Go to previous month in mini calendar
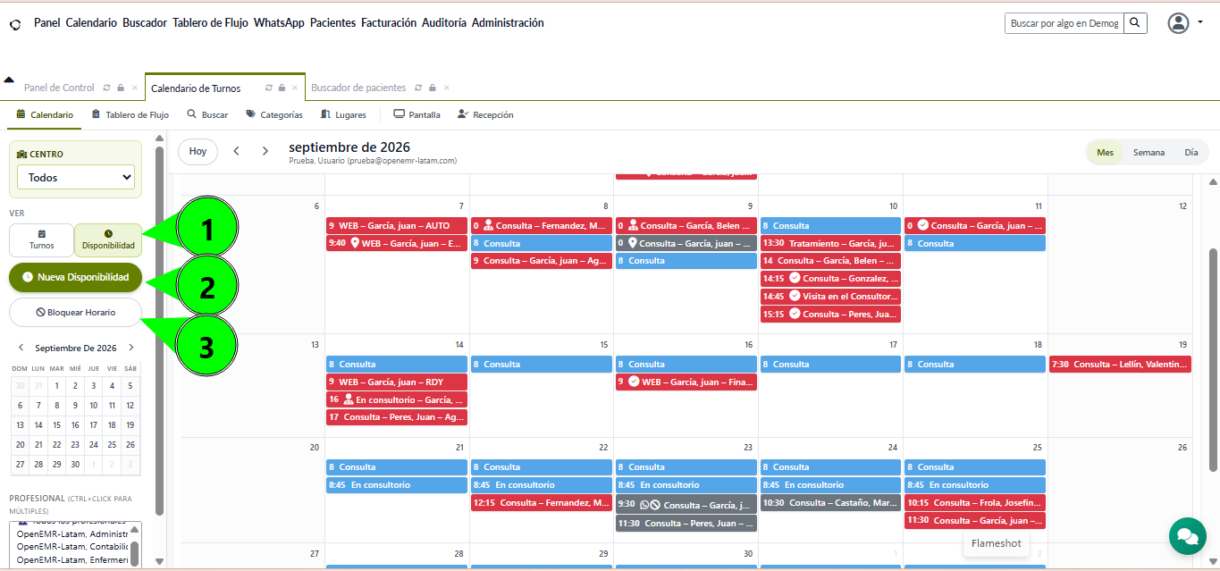This screenshot has height=571, width=1220. (x=21, y=348)
